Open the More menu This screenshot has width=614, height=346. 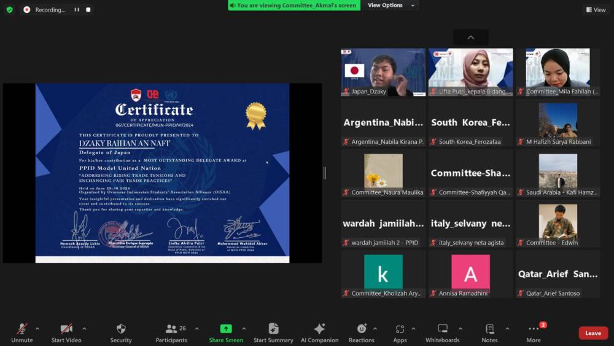click(534, 329)
